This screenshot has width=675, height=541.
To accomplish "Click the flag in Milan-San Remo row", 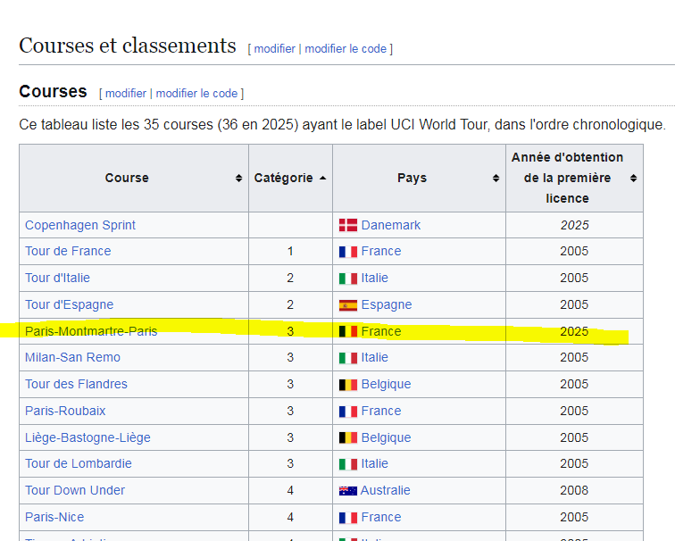I will tap(348, 358).
